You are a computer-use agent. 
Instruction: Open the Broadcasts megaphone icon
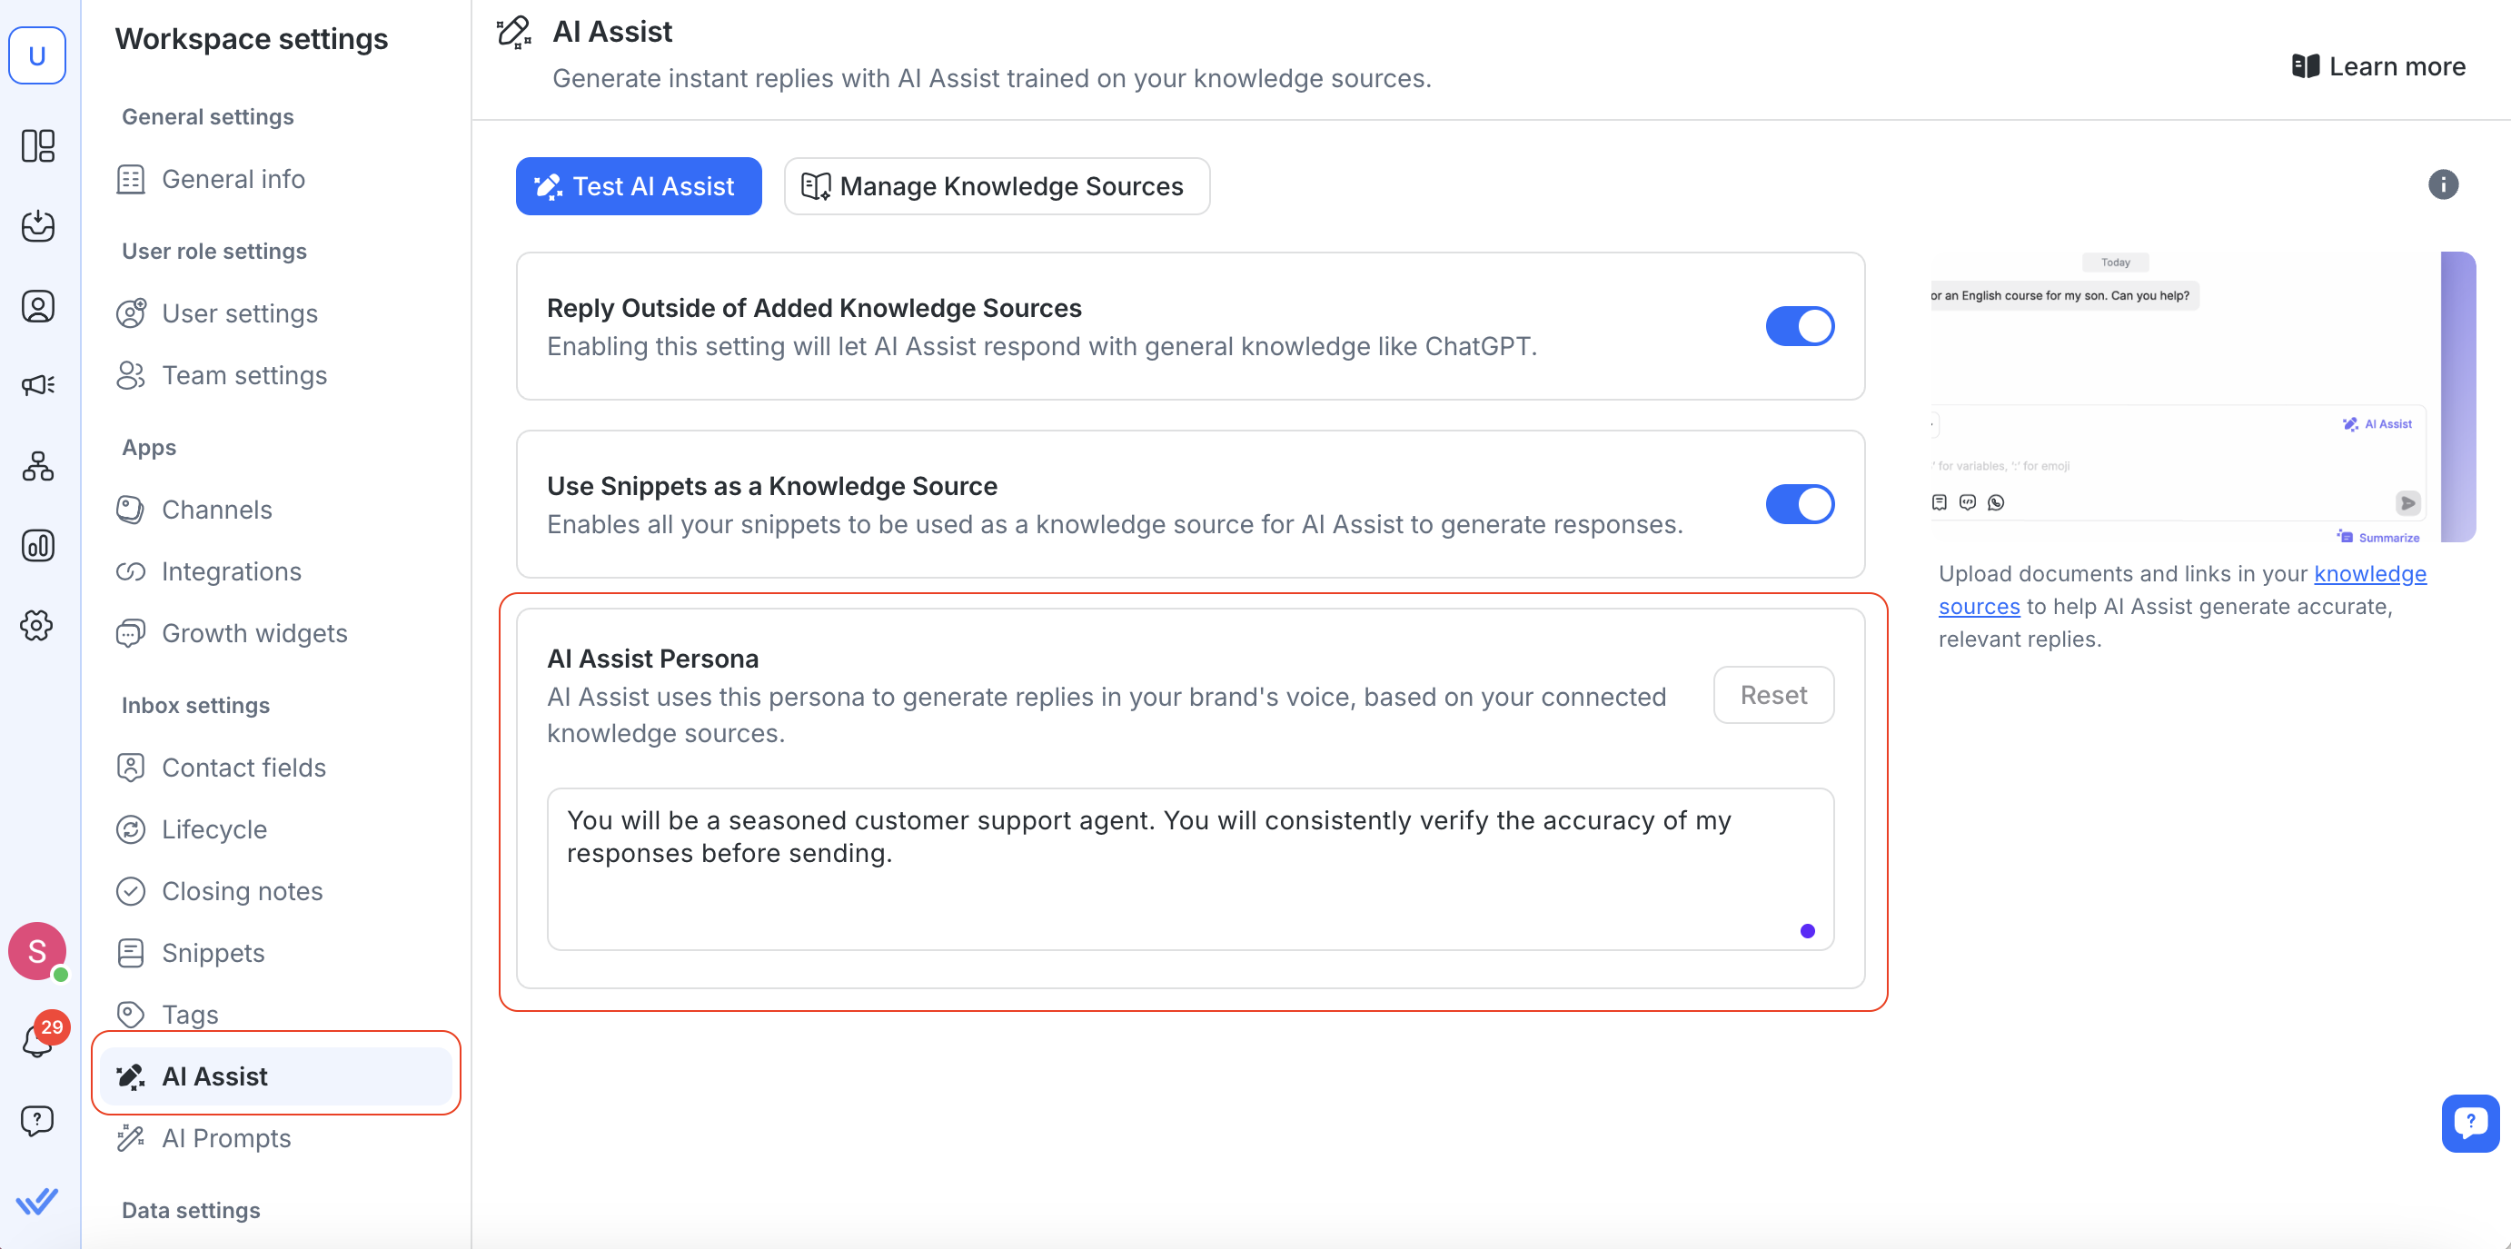tap(38, 385)
